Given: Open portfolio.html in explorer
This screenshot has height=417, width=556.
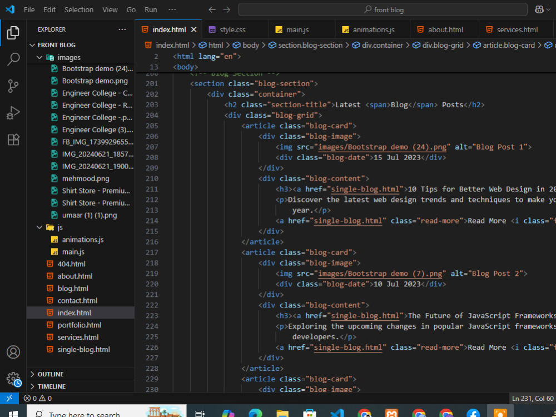Looking at the screenshot, I should (81, 325).
